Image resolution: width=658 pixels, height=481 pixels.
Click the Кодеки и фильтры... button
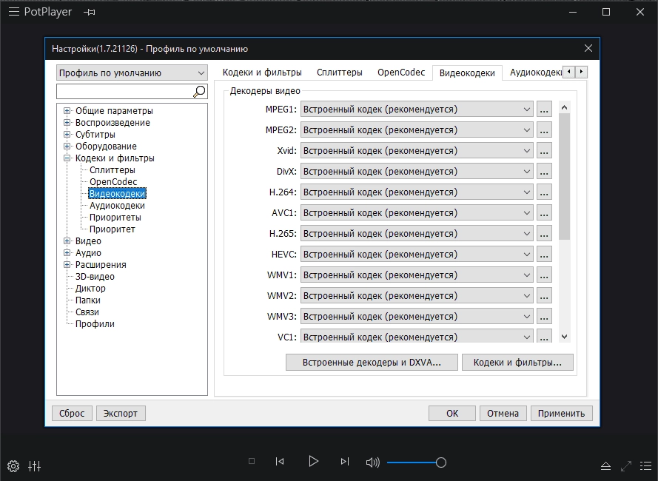coord(517,362)
